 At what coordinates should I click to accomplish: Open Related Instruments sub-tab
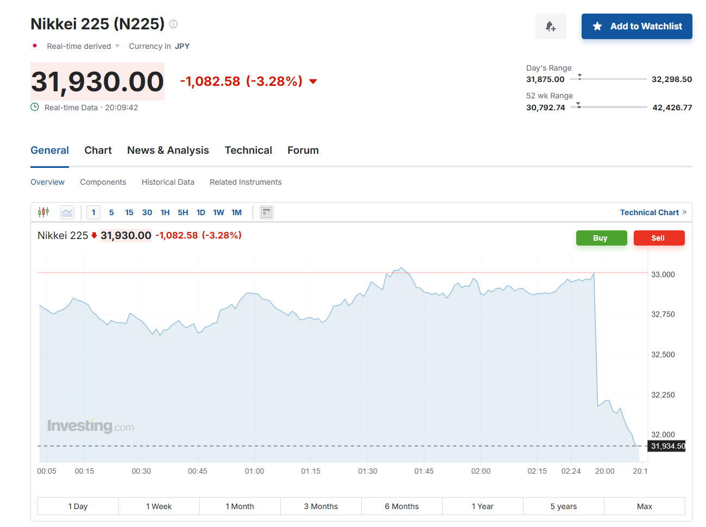pos(245,182)
